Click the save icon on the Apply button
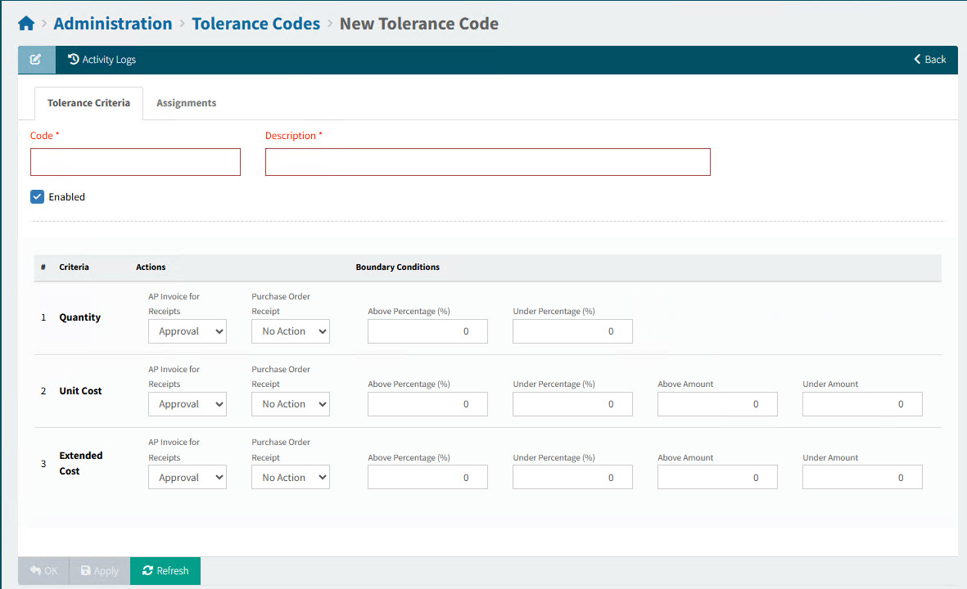This screenshot has height=589, width=967. [x=88, y=570]
